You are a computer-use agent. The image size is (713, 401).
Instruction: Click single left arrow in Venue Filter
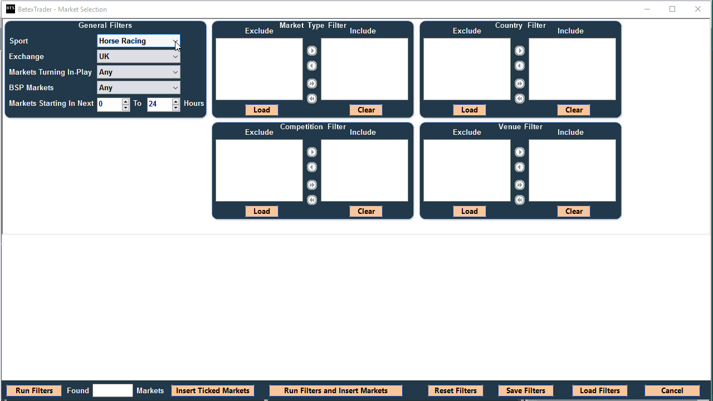[x=520, y=167]
